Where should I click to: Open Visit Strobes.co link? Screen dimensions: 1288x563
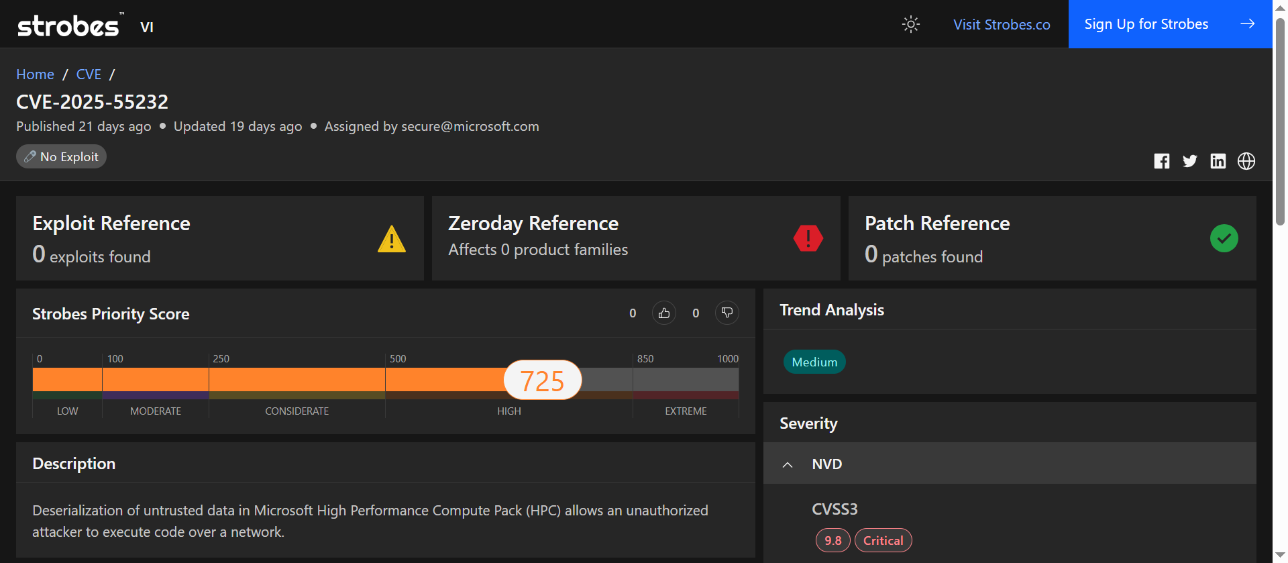tap(1002, 25)
